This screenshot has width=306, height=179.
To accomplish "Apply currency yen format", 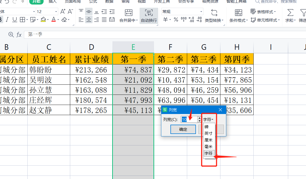I will pyautogui.click(x=165, y=19).
